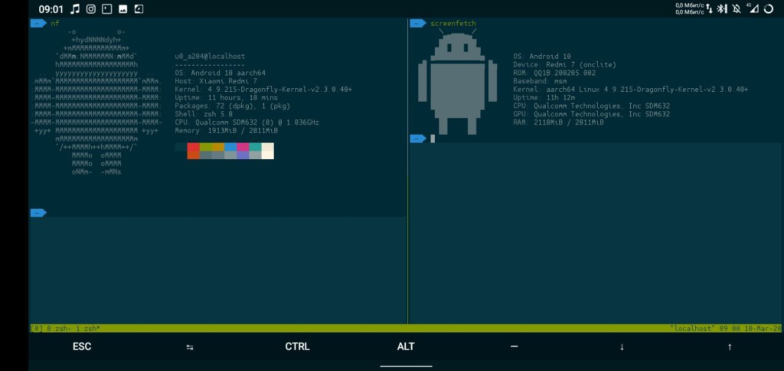
Task: Click the 09:01 clock in status bar
Action: pos(51,9)
